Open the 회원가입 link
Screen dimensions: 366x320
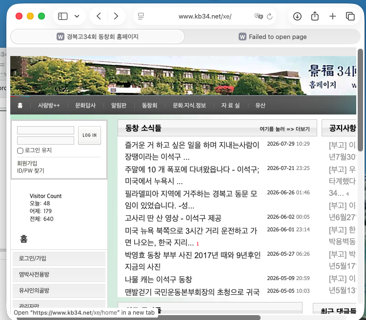[x=27, y=163]
